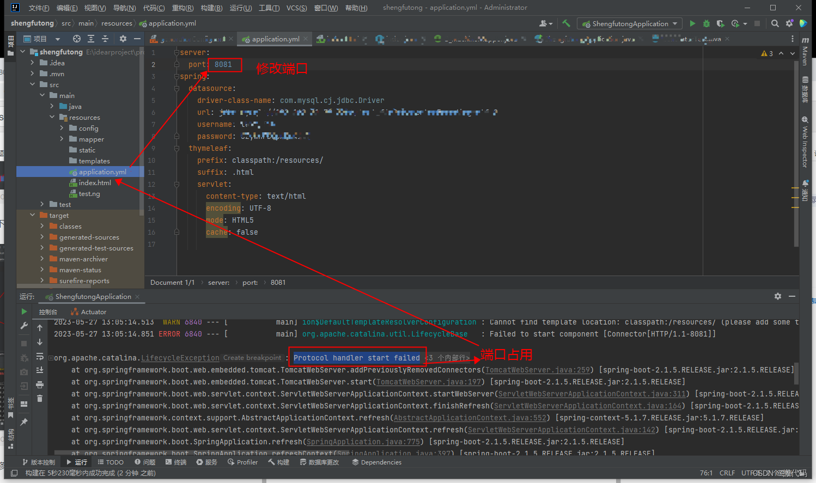Rerun application in the Run panel
Screen dimensions: 816x483
(x=24, y=312)
